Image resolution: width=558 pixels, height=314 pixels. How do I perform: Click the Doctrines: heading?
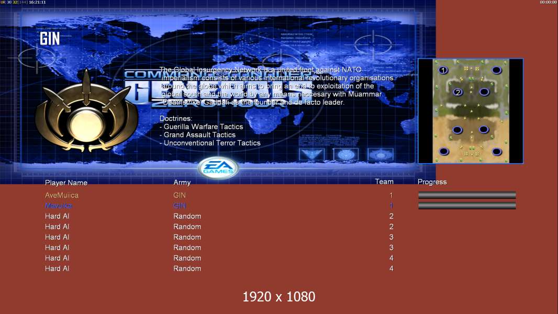[176, 118]
